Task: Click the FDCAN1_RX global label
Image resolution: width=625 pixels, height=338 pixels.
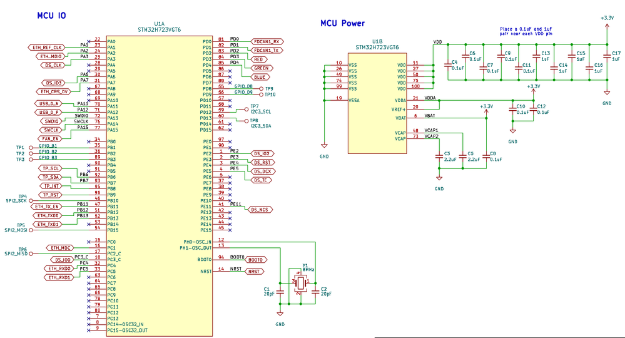Action: coord(267,41)
